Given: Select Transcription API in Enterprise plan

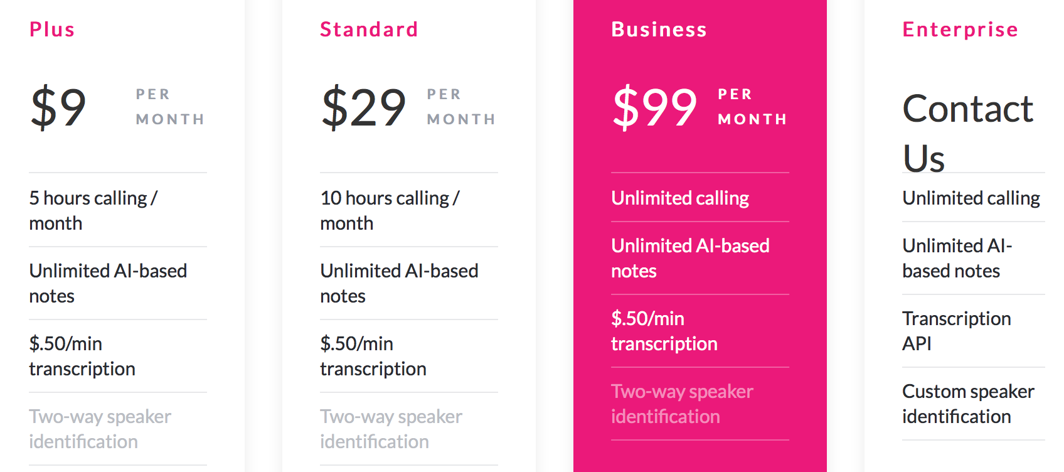Looking at the screenshot, I should [956, 331].
